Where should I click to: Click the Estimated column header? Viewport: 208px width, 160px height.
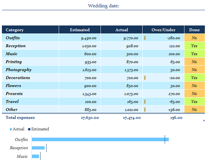tap(80, 30)
